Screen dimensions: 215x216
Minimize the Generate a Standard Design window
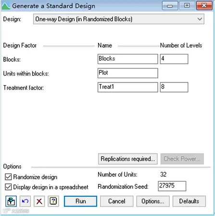170,6
